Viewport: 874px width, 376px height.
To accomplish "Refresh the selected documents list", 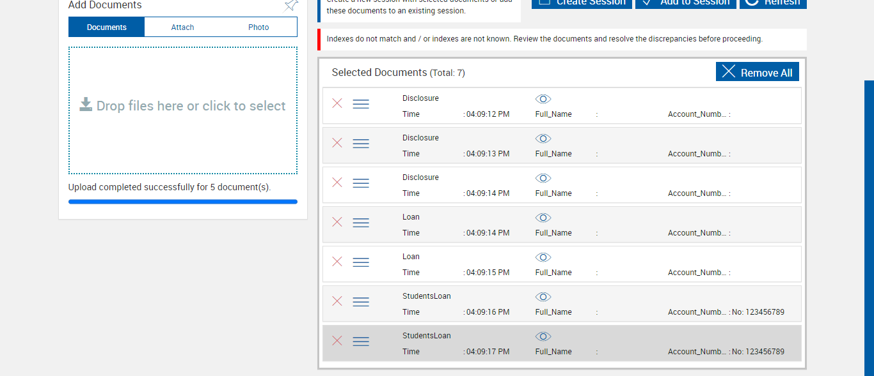I will (773, 3).
